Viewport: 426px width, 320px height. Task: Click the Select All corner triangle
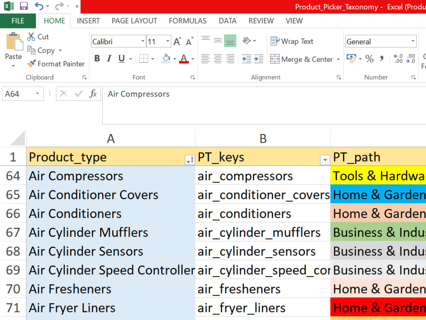(x=17, y=139)
